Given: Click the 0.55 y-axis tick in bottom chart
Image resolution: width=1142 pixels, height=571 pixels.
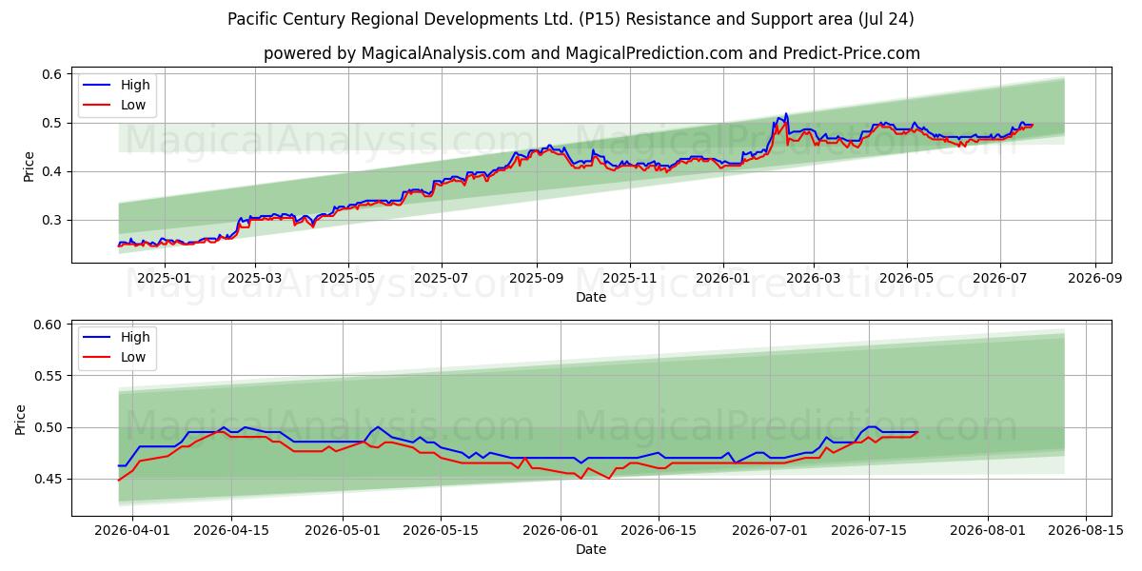Looking at the screenshot, I should pyautogui.click(x=49, y=376).
